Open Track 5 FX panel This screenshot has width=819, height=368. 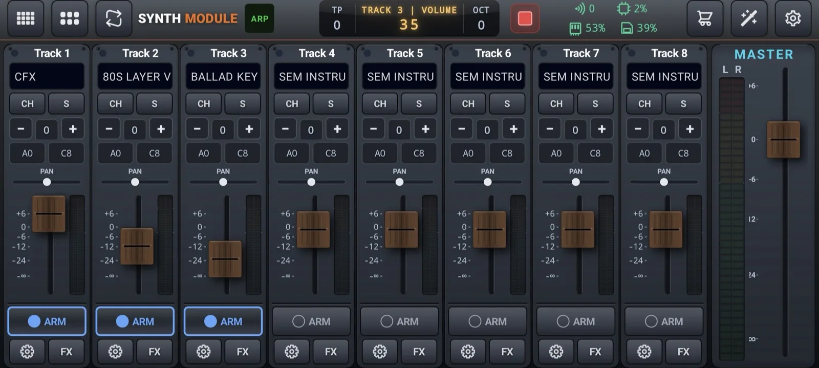419,352
